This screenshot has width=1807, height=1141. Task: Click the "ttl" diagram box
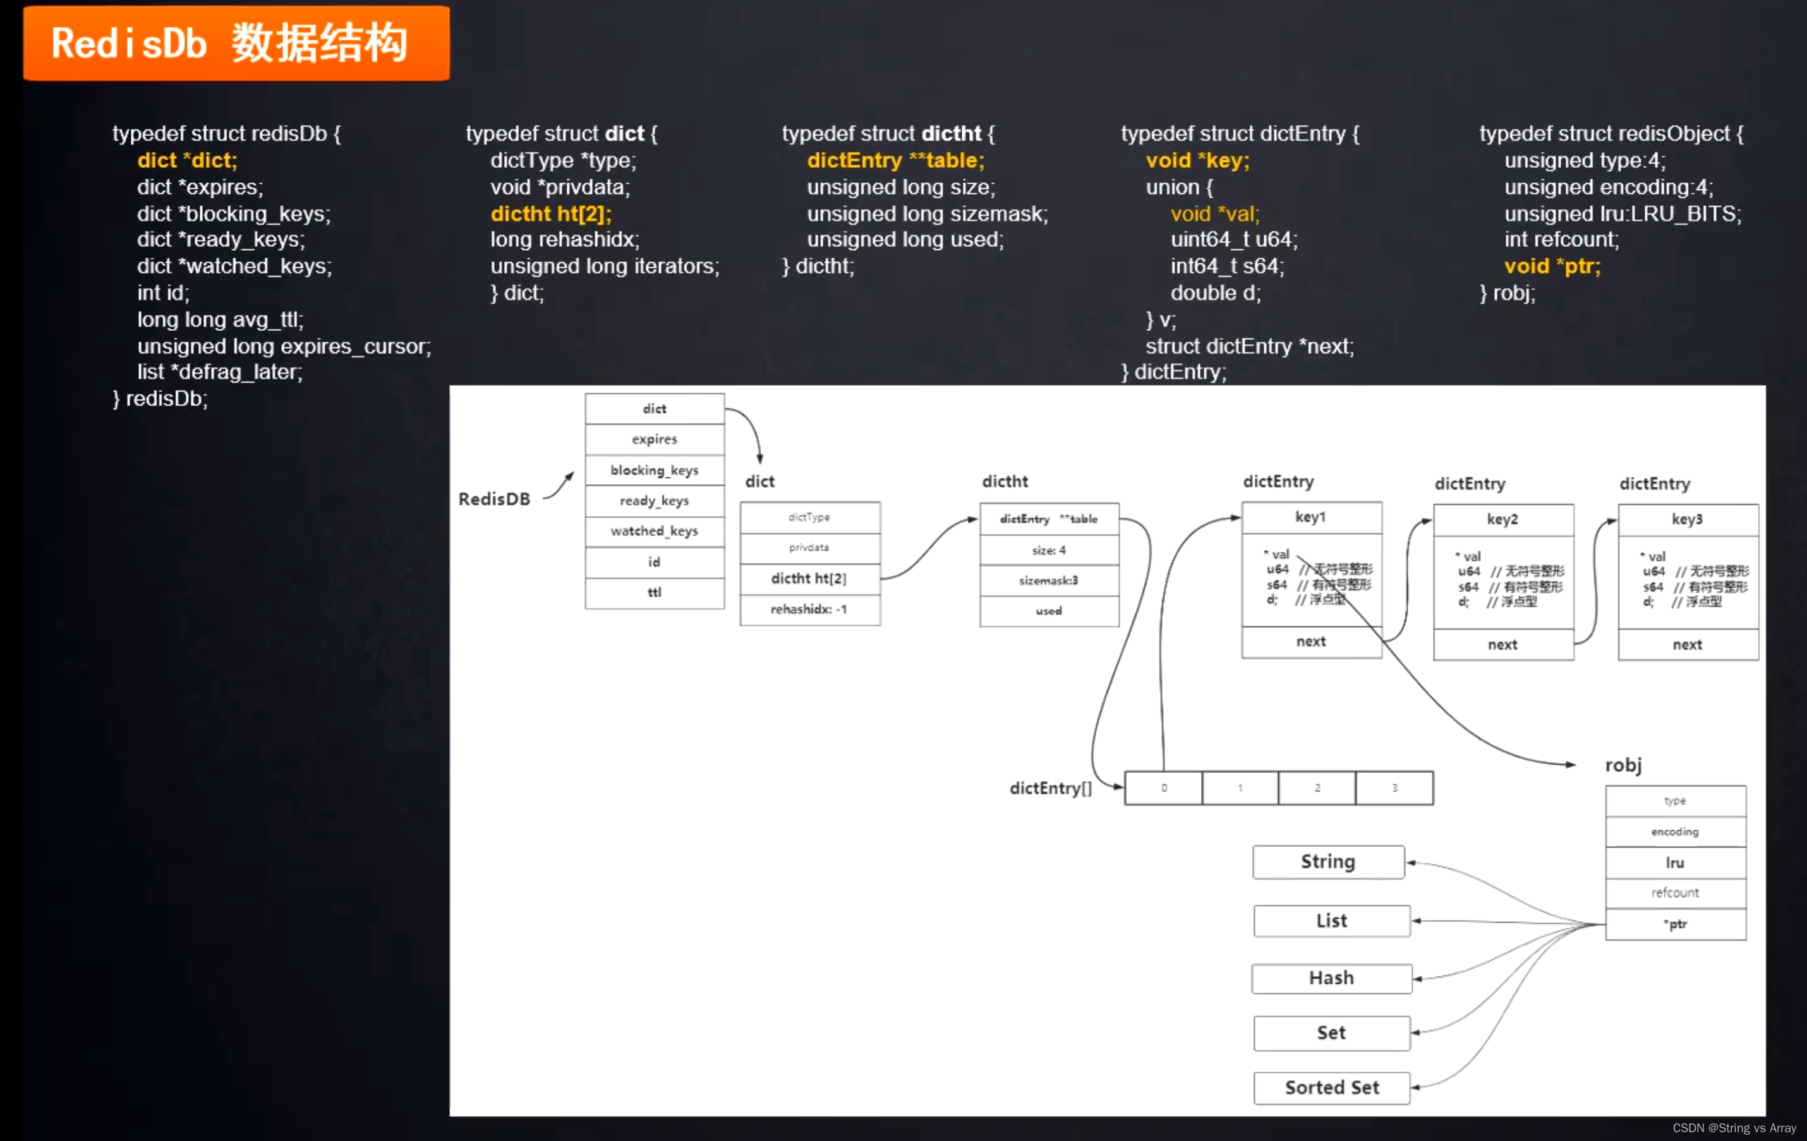point(655,593)
